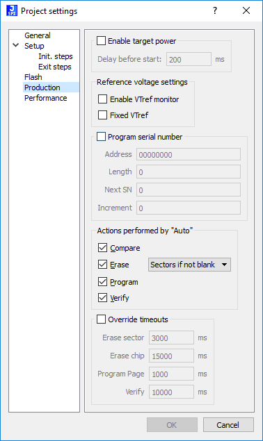
Task: Click the J-Flash SPI title bar icon
Action: [12, 10]
